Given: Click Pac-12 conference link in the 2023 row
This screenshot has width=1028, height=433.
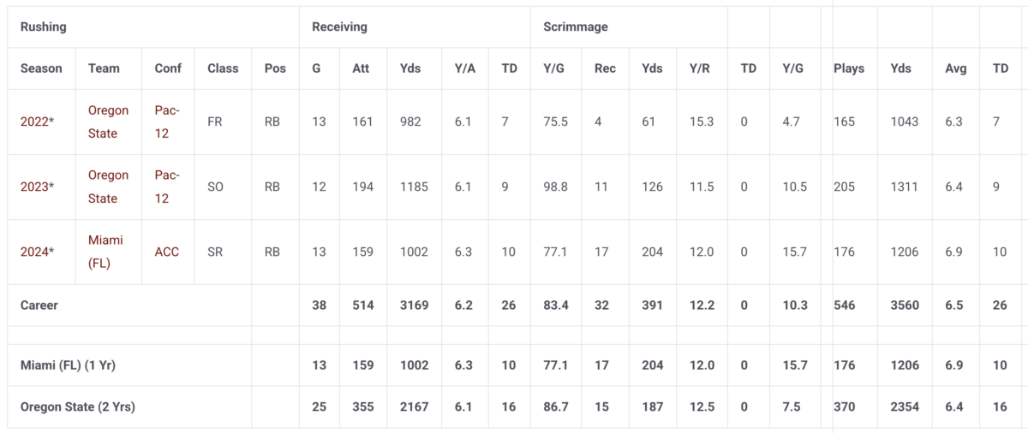Looking at the screenshot, I should [167, 187].
